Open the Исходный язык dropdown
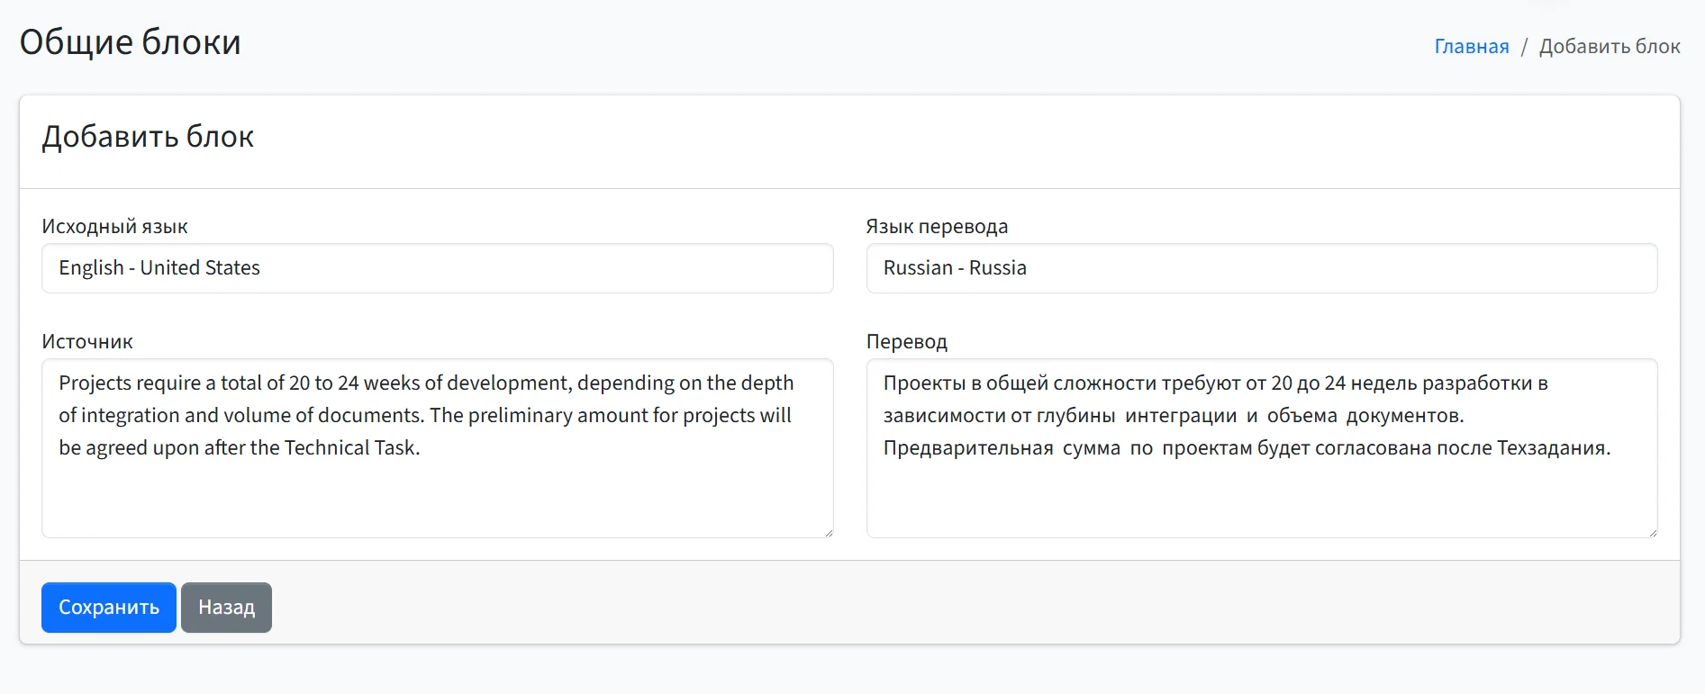Screen dimensions: 1705x694 [437, 268]
